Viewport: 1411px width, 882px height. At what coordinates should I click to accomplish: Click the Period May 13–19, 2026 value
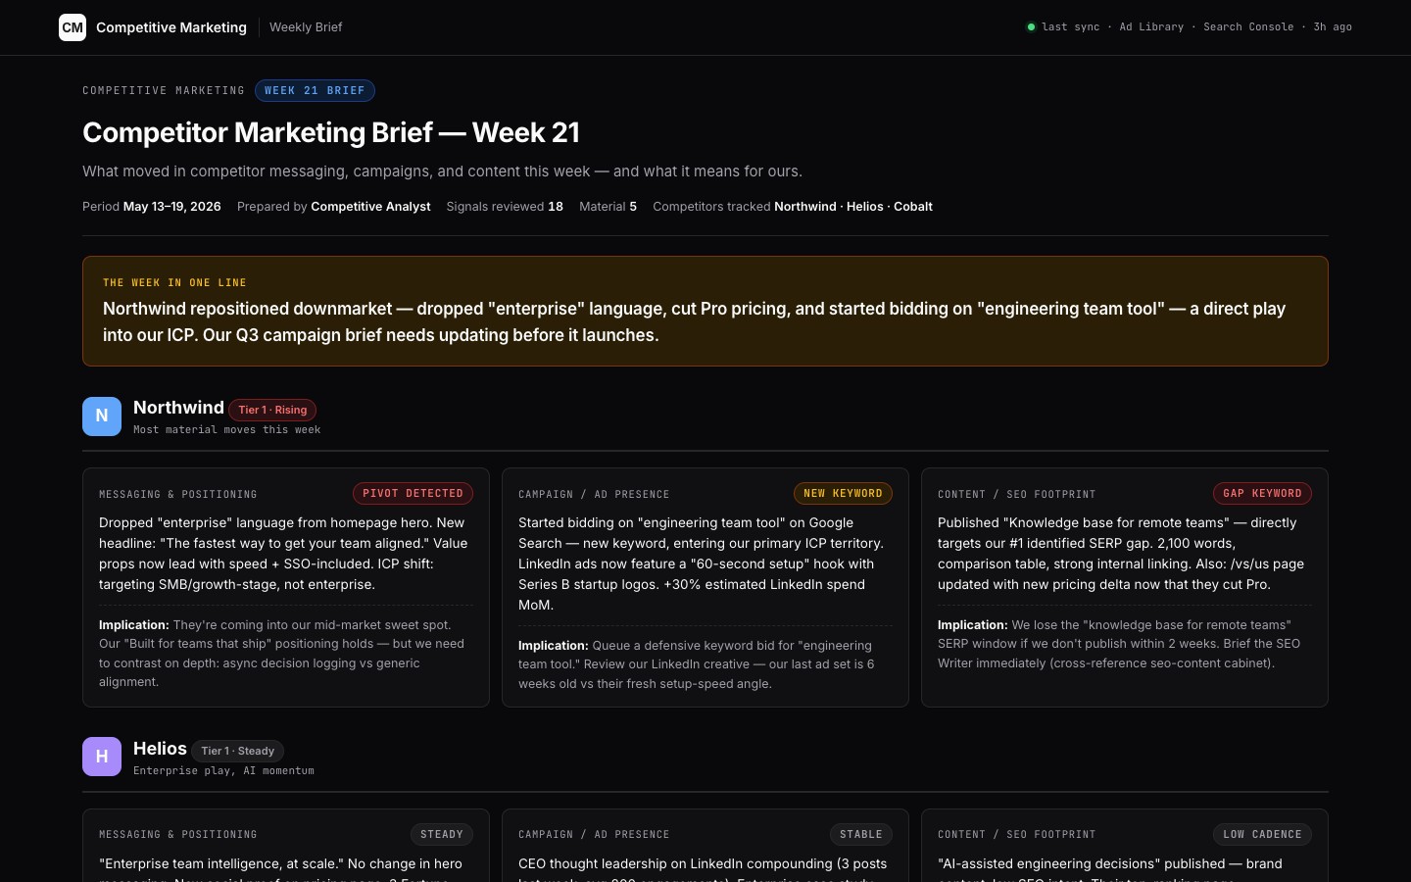coord(152,207)
